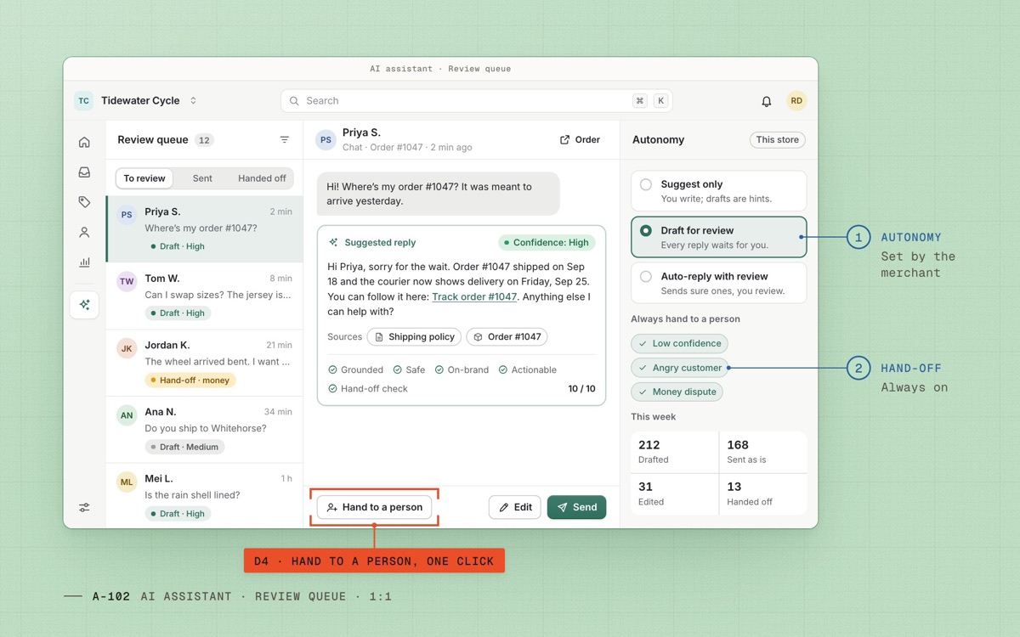Open the Order button in conversation header
Viewport: 1020px width, 637px height.
[580, 140]
